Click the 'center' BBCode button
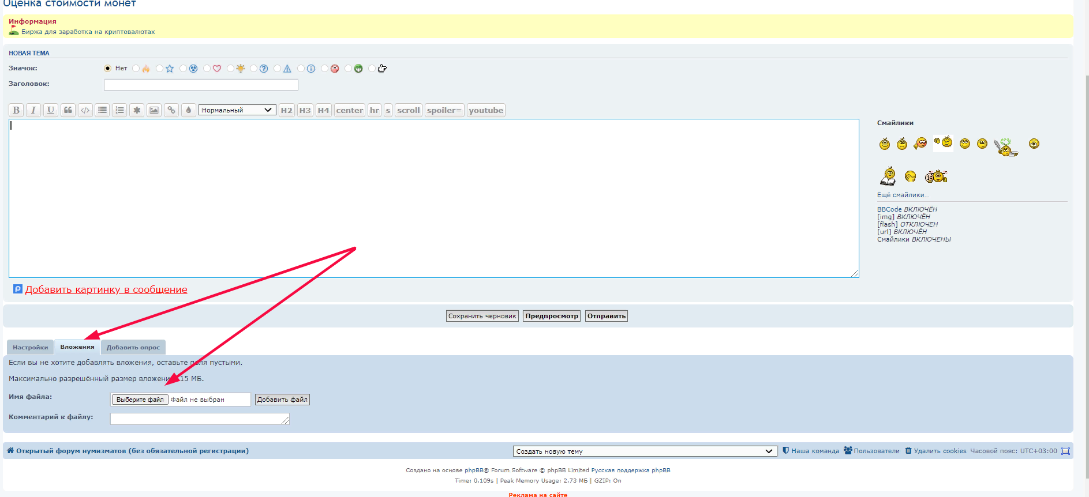The height and width of the screenshot is (497, 1089). pyautogui.click(x=350, y=110)
